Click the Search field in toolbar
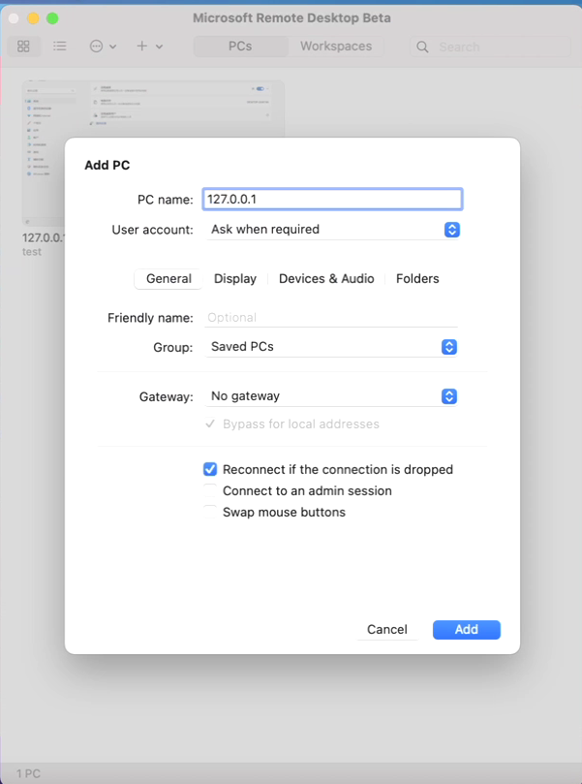The image size is (582, 784). coord(491,47)
